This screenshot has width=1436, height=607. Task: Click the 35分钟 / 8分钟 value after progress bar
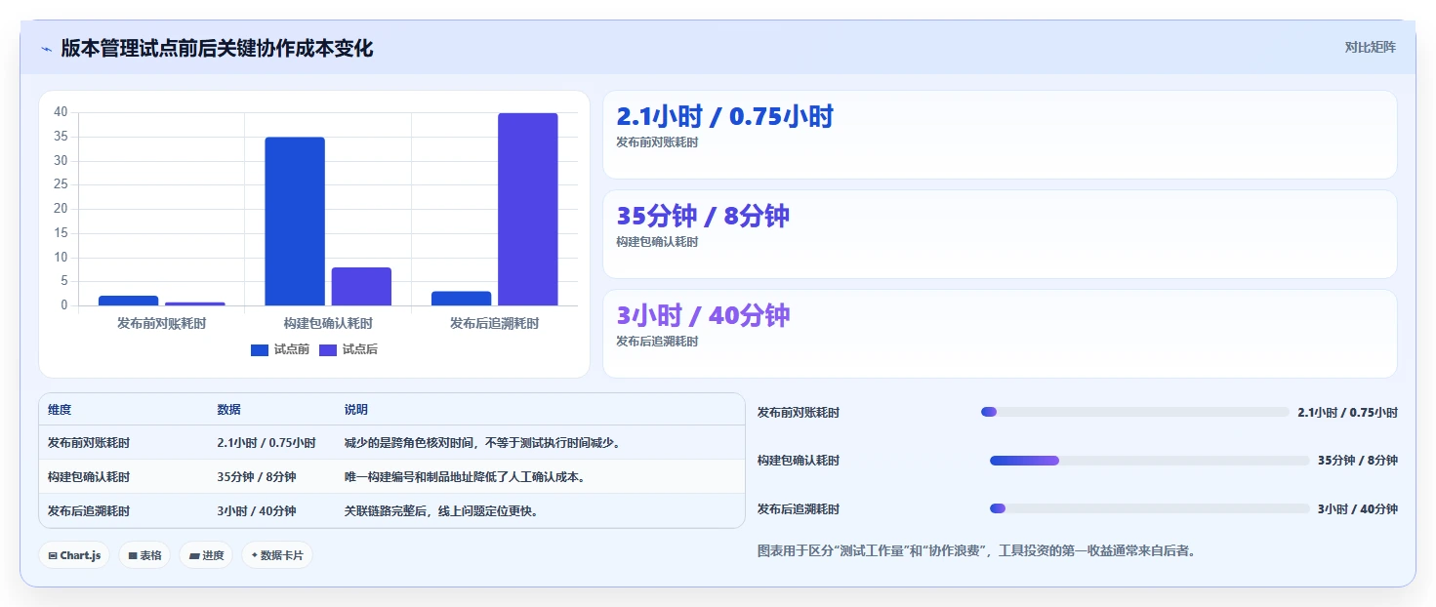coord(1358,461)
